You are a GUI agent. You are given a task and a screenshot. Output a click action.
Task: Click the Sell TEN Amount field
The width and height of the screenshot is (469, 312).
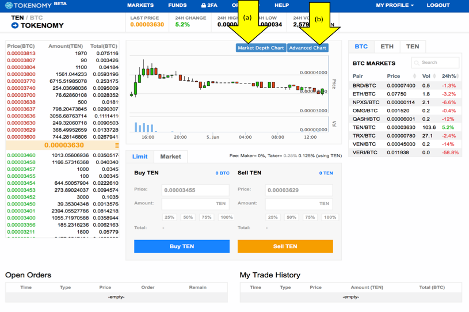(x=299, y=204)
